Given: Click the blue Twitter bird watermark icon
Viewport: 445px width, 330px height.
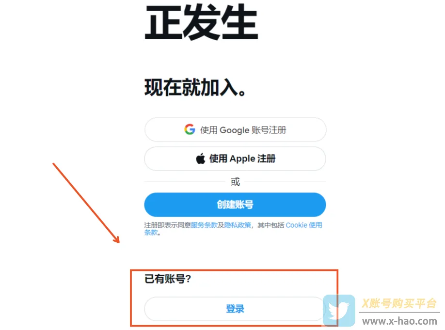Looking at the screenshot, I should point(339,311).
